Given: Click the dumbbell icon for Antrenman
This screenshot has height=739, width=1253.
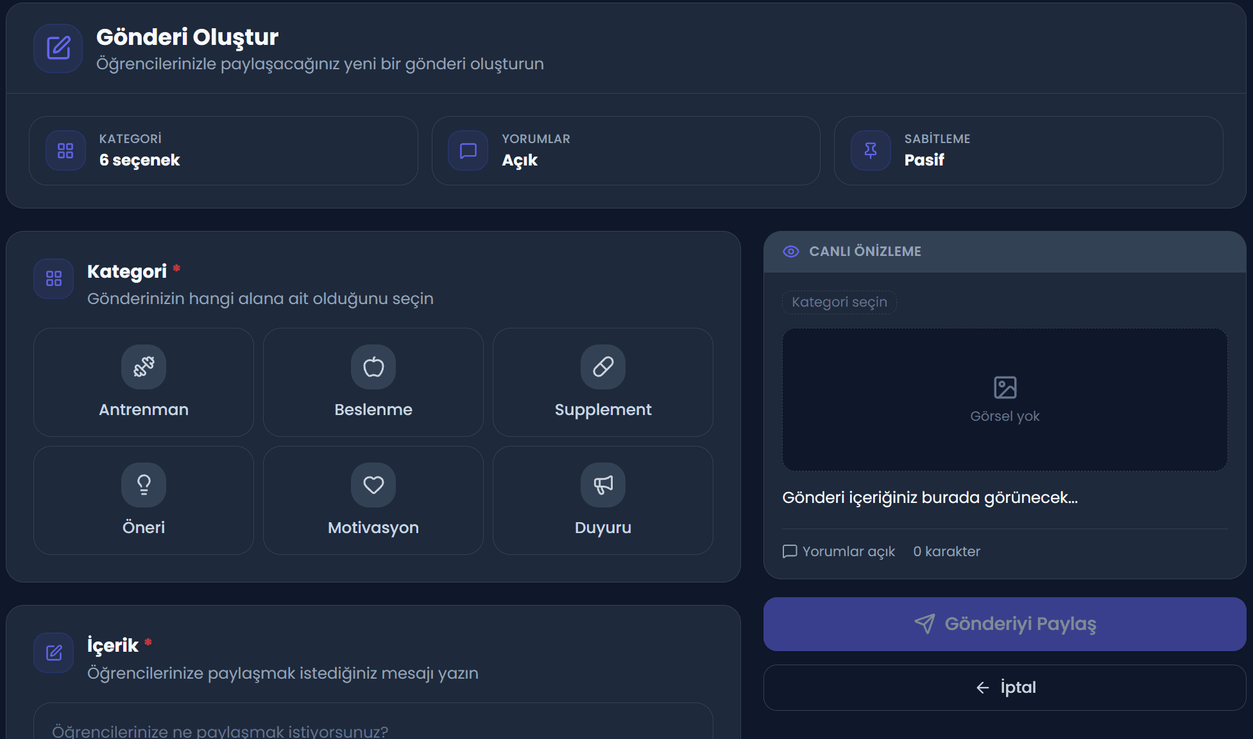Looking at the screenshot, I should point(144,367).
